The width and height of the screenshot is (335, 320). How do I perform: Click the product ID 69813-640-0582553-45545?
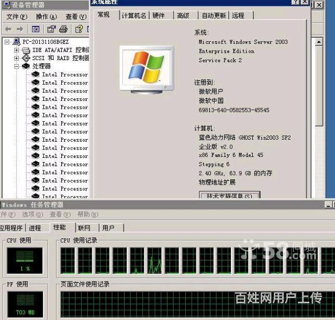click(x=234, y=110)
